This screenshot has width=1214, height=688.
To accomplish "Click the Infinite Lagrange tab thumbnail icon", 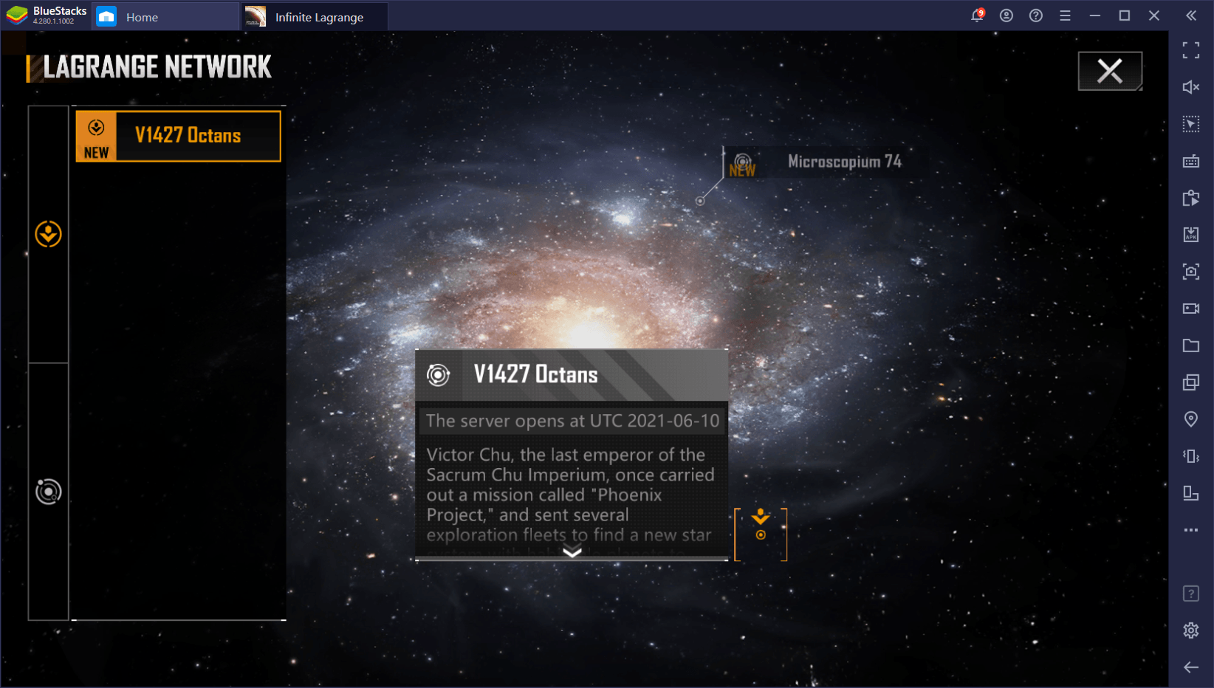I will pos(256,16).
